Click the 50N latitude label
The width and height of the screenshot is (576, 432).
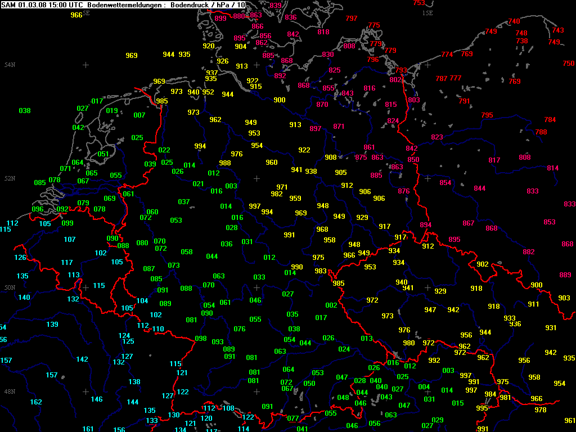point(10,287)
